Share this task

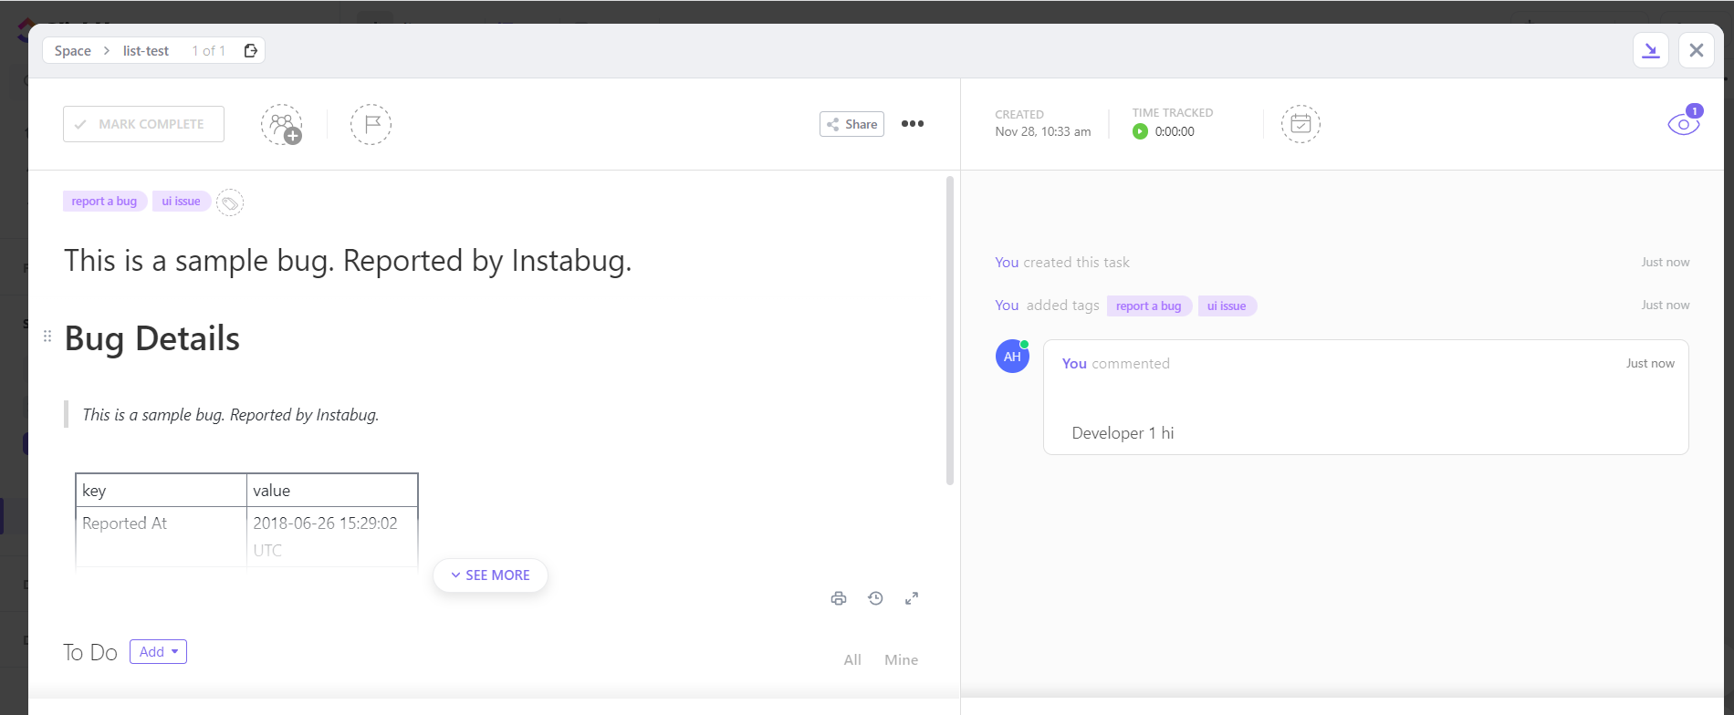[851, 124]
